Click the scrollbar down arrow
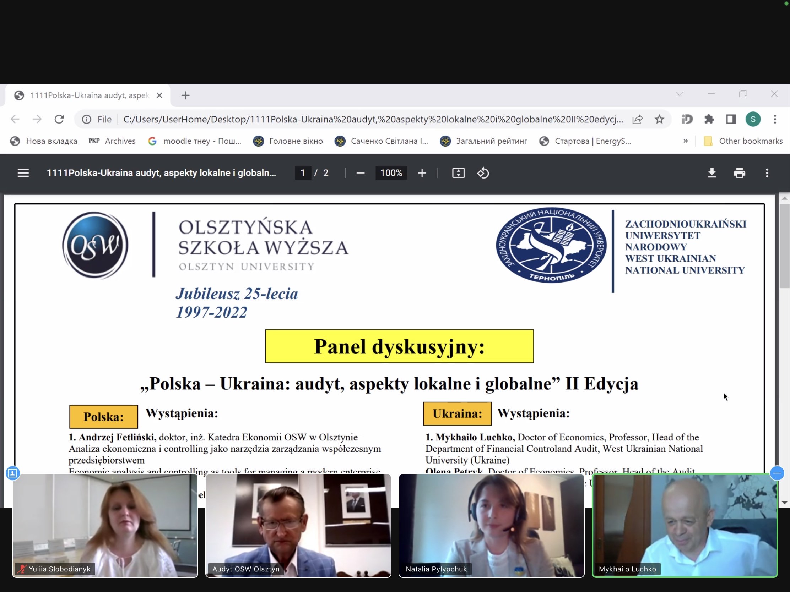Image resolution: width=790 pixels, height=592 pixels. (784, 503)
